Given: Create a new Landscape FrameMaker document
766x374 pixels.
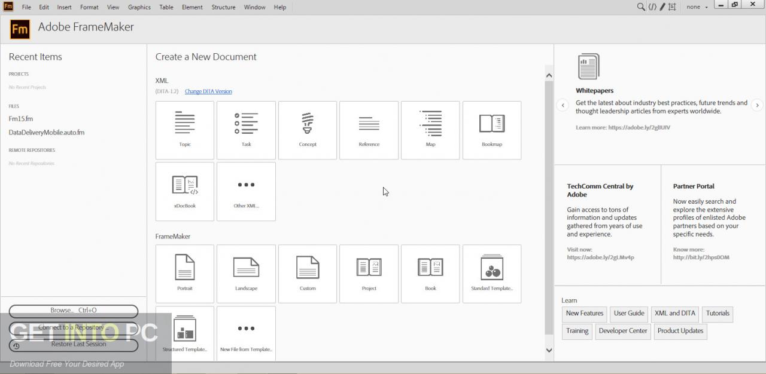Looking at the screenshot, I should (x=246, y=274).
